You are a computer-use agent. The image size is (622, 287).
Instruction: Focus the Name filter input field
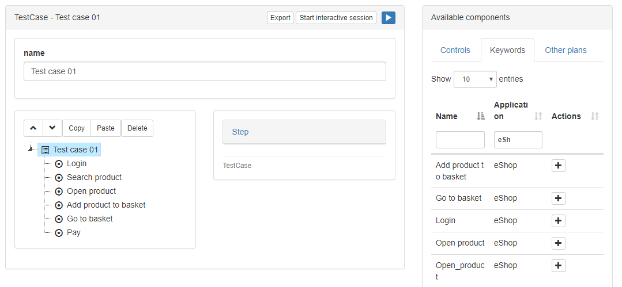tap(460, 140)
